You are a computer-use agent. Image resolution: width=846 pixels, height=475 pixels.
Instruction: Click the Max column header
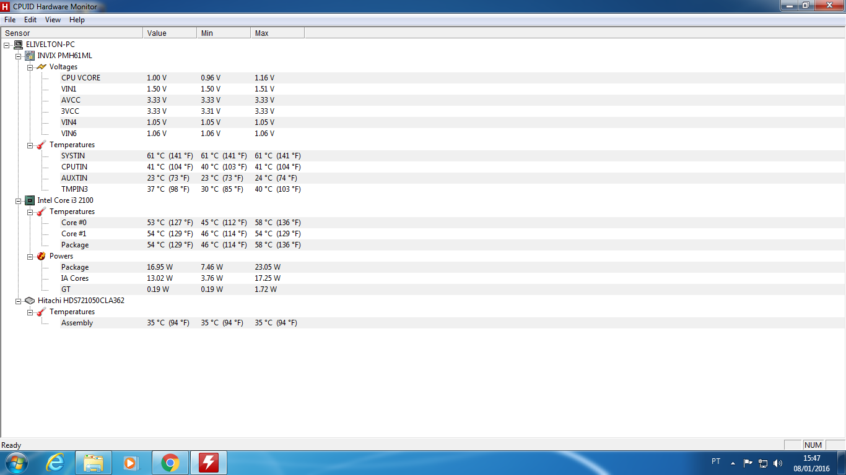(277, 33)
